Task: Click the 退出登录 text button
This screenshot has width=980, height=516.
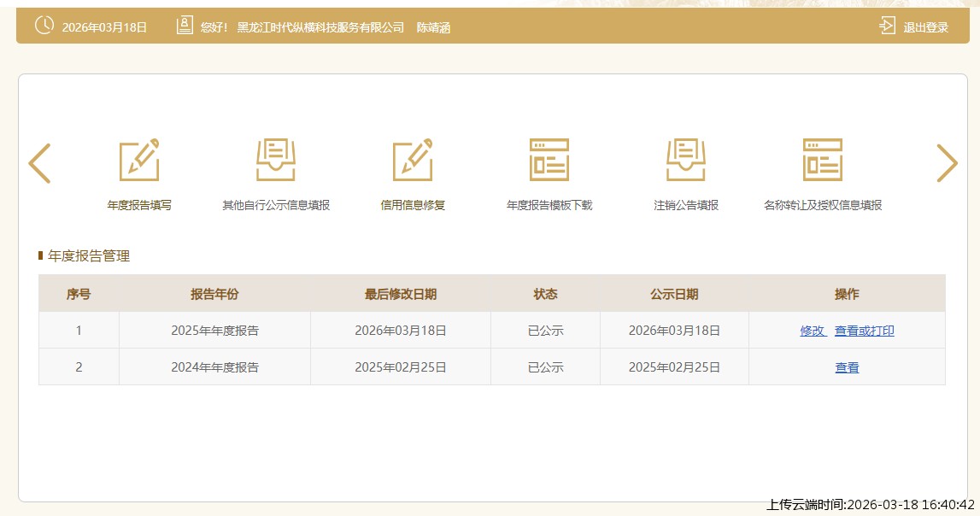Action: (x=926, y=27)
